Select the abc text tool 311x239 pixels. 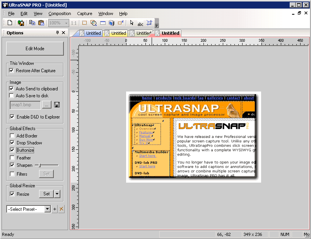tap(140, 24)
